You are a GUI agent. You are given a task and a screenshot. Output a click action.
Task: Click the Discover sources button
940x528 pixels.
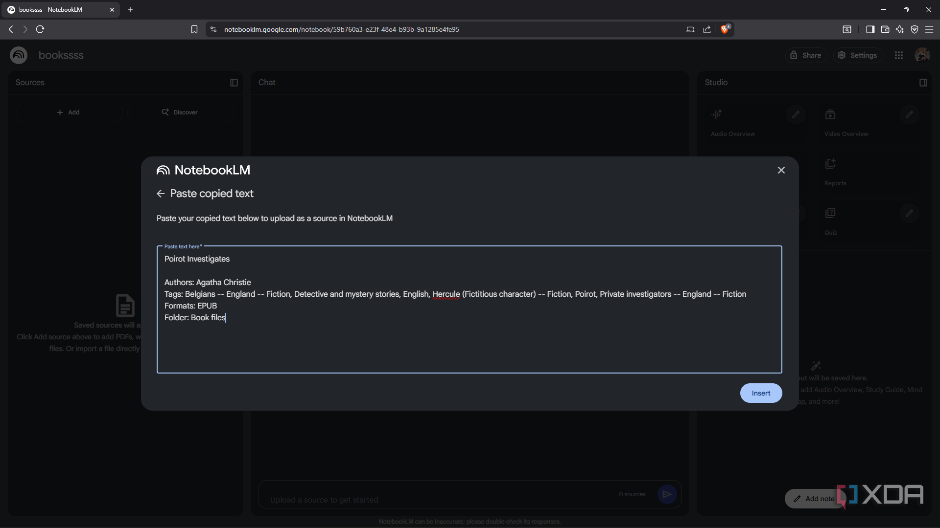pos(181,112)
